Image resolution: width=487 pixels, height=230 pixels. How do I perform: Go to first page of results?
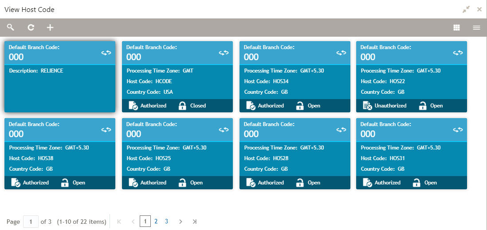pyautogui.click(x=119, y=221)
